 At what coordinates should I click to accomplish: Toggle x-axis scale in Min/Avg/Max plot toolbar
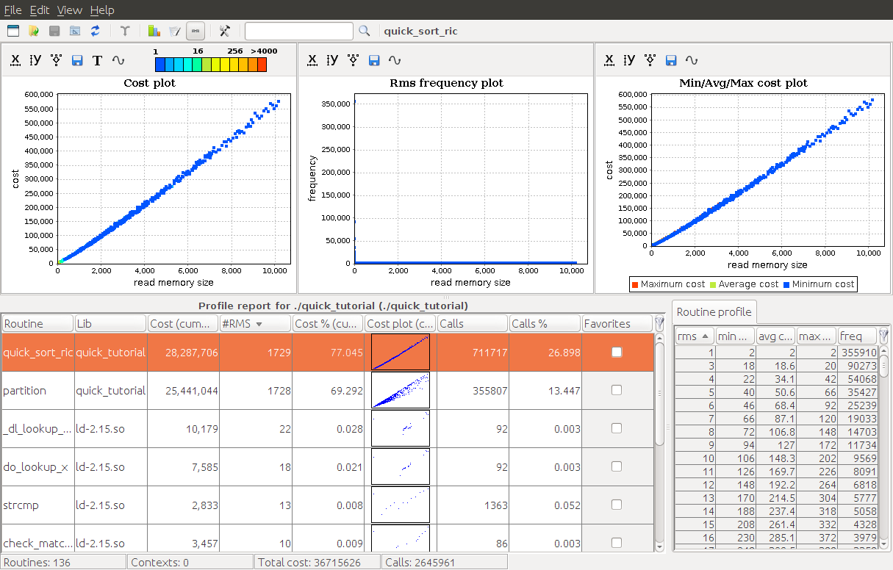tap(609, 60)
